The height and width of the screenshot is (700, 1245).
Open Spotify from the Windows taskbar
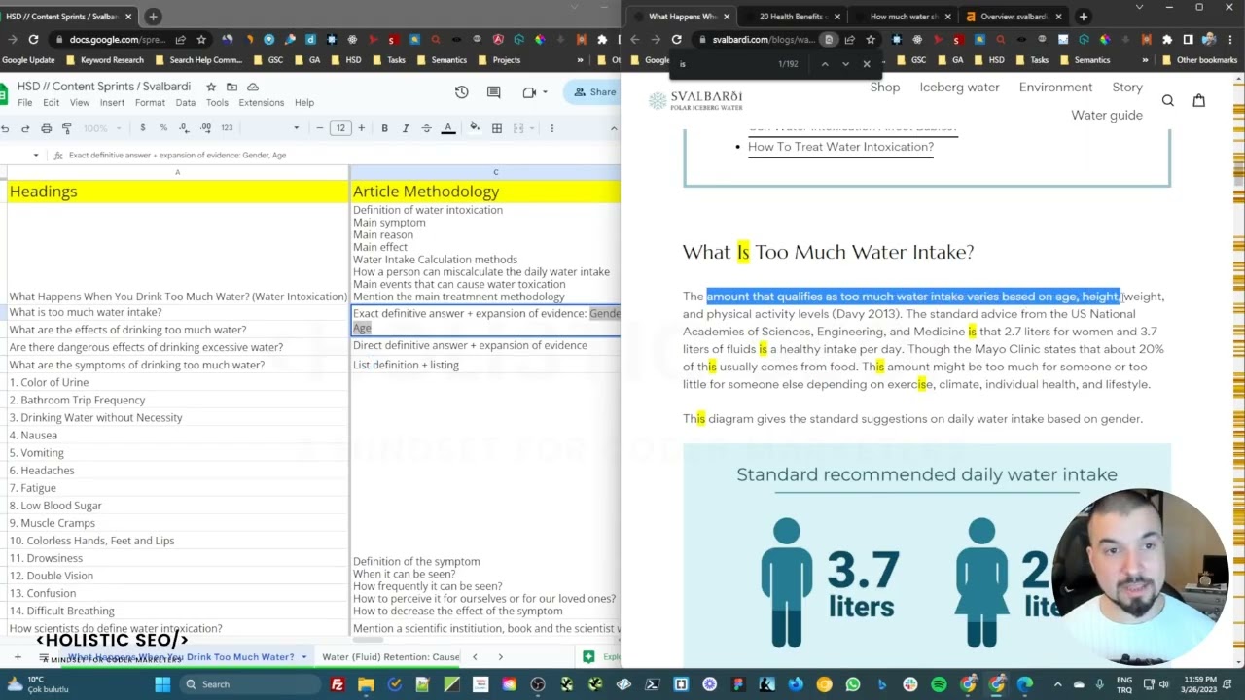pyautogui.click(x=939, y=684)
